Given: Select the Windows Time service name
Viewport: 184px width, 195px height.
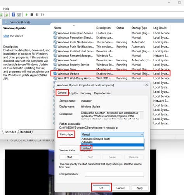Looking at the screenshot, I should pyautogui.click(x=67, y=69).
